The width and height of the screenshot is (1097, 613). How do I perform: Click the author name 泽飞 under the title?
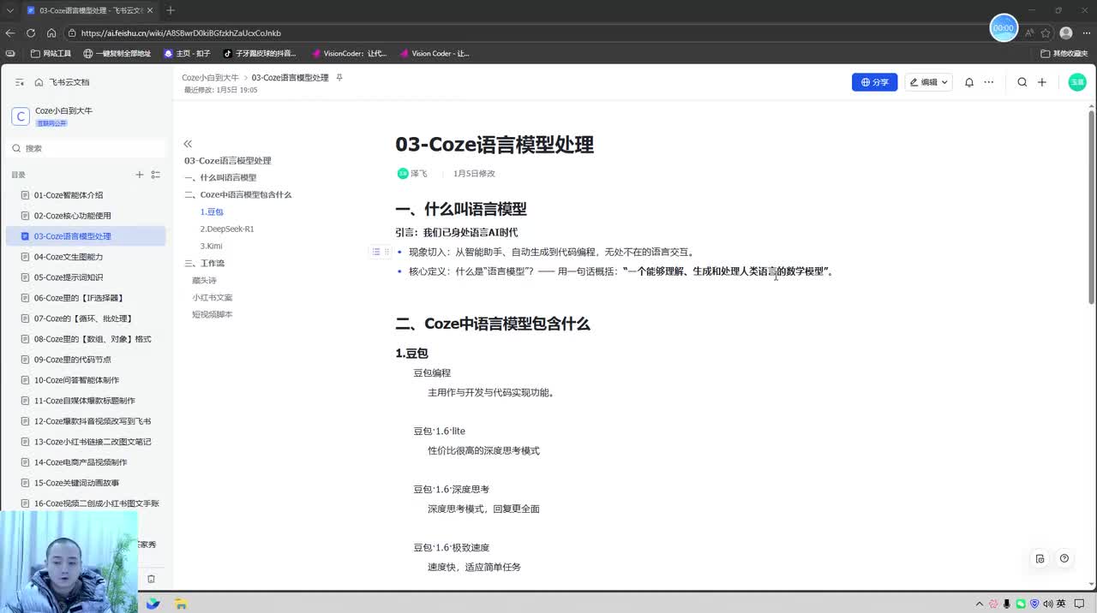418,173
